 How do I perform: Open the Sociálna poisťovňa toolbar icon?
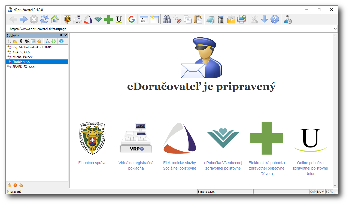pyautogui.click(x=88, y=19)
